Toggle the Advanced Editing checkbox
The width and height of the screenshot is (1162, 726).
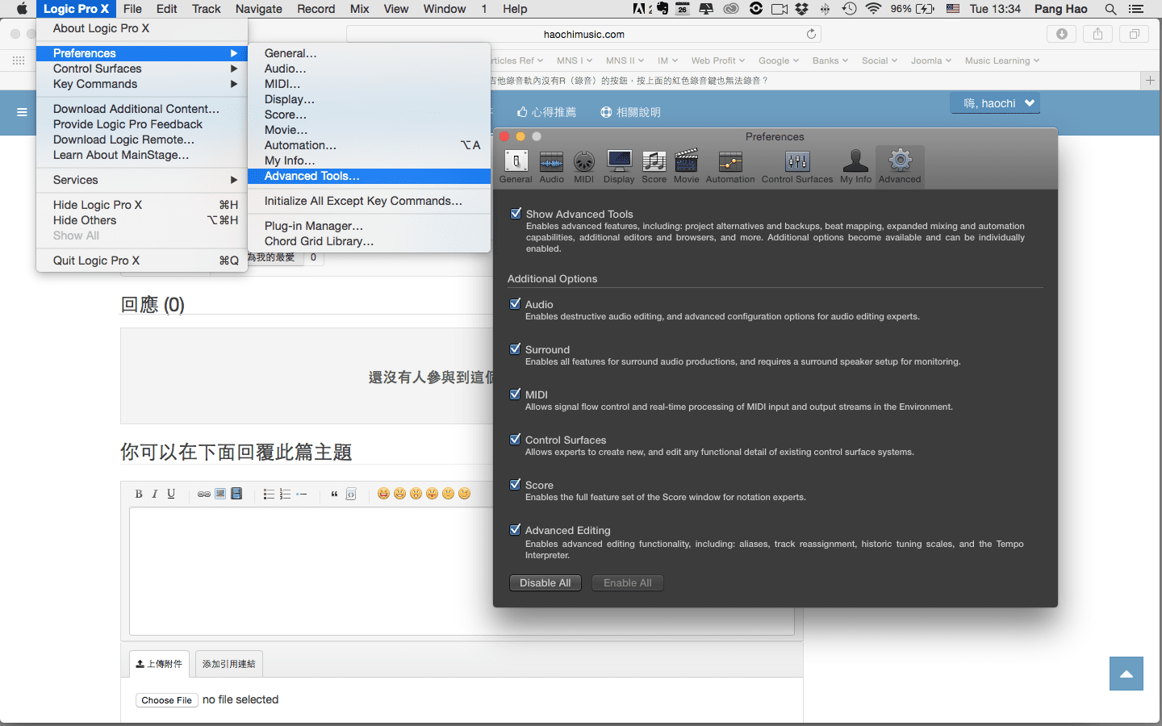pyautogui.click(x=515, y=530)
